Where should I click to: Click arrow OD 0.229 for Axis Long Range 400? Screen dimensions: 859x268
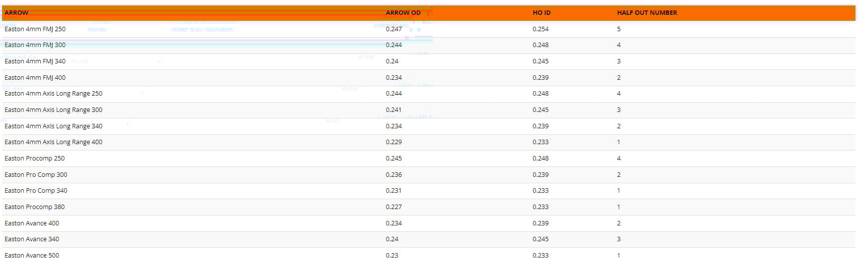(394, 142)
